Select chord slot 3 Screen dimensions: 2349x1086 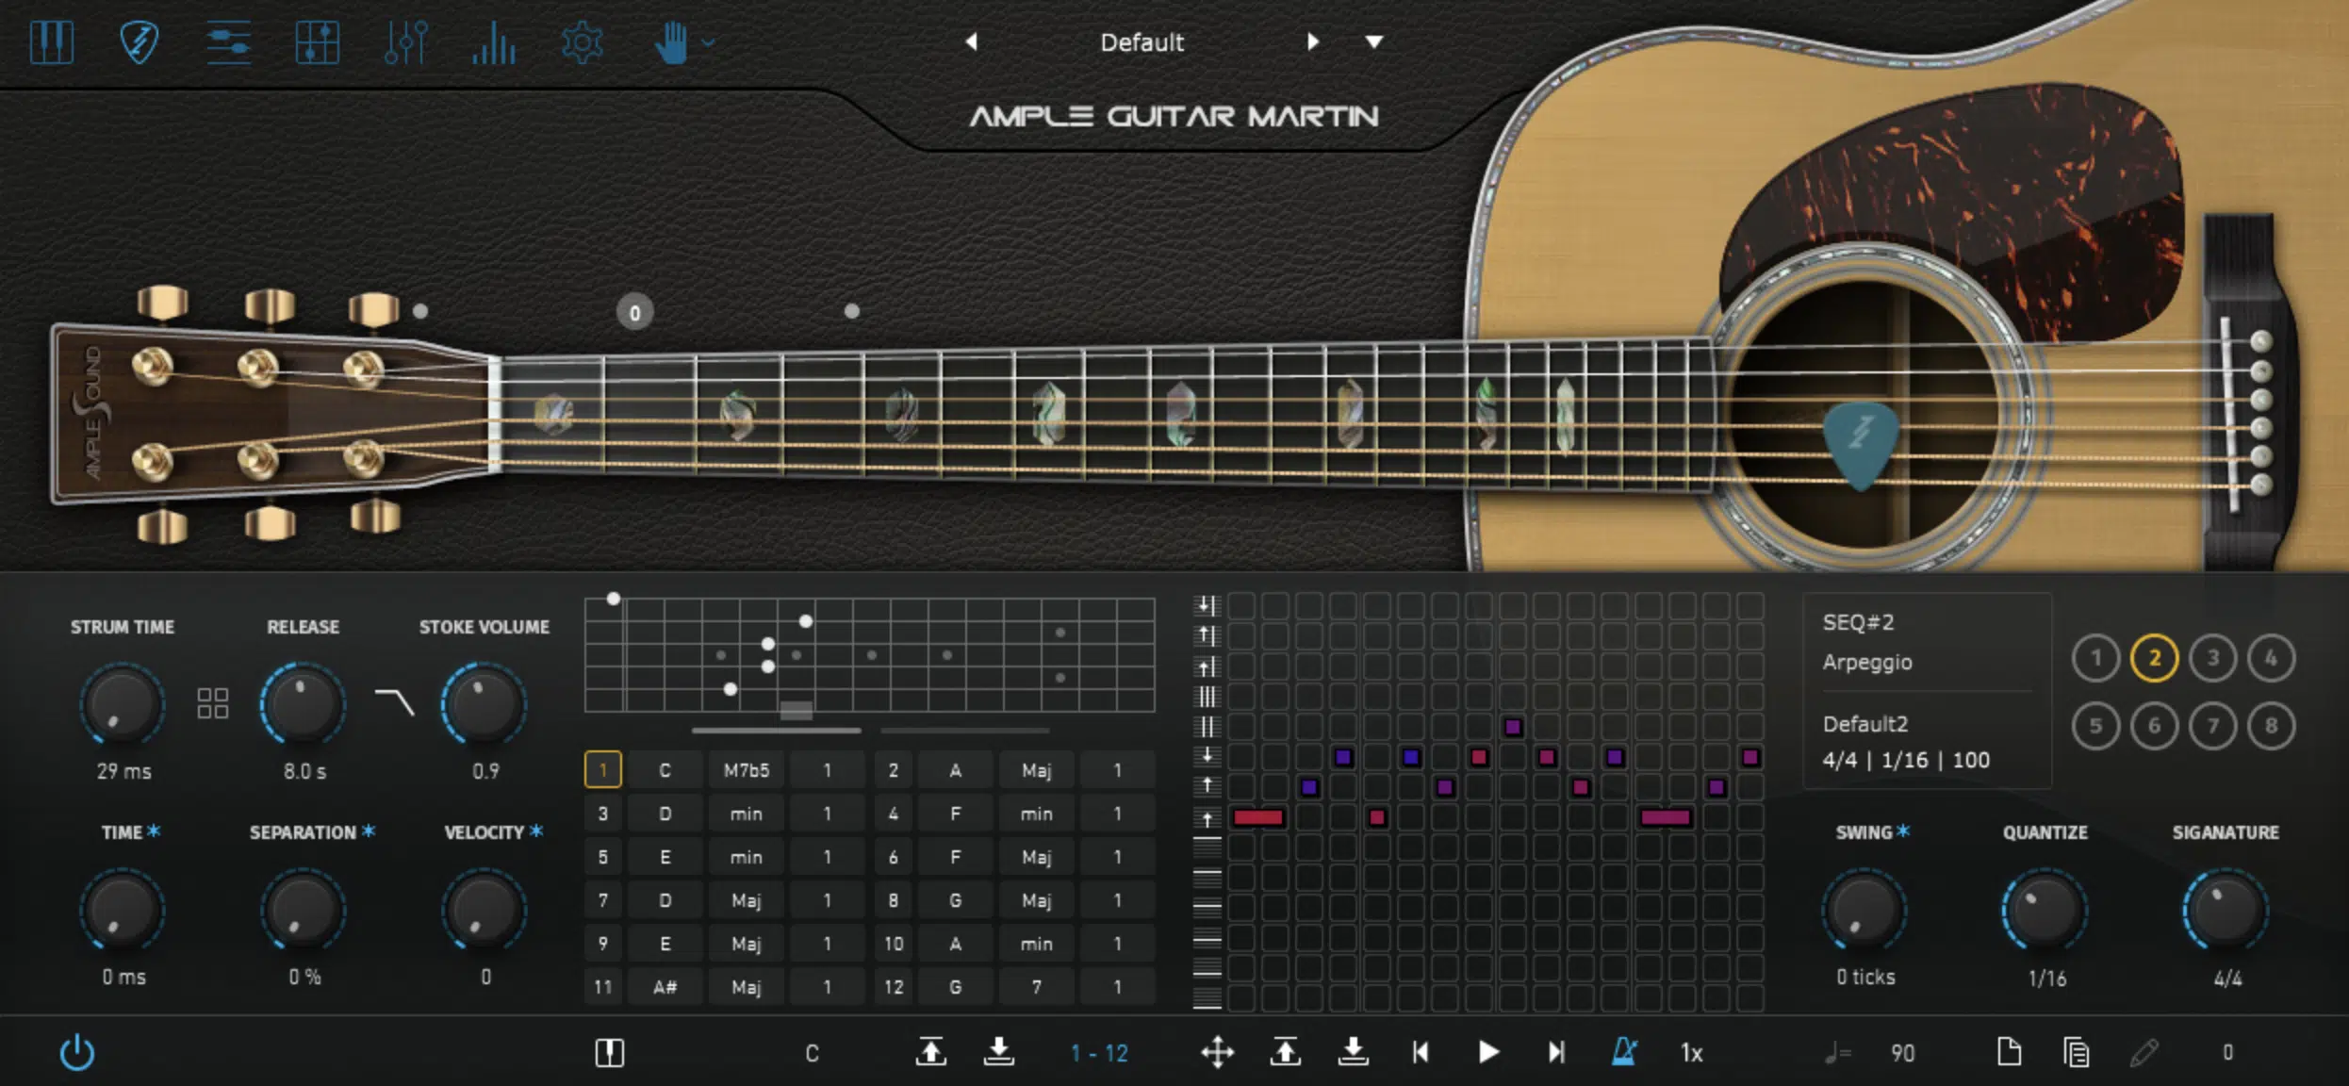603,814
